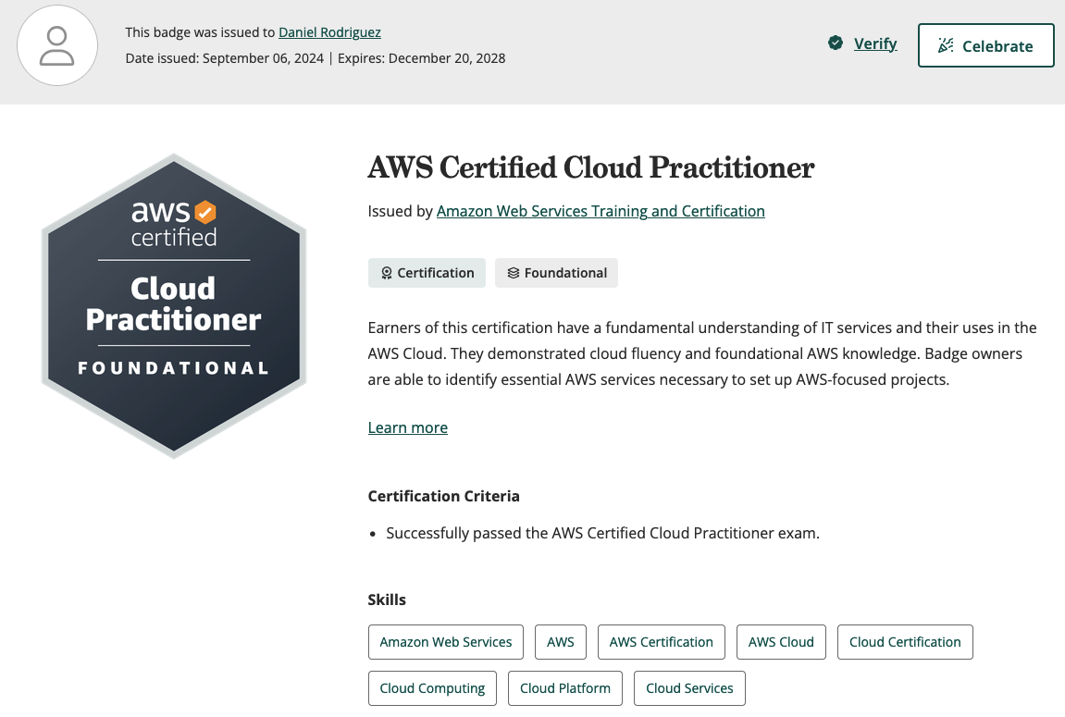This screenshot has width=1065, height=717.
Task: Click the Certification tag
Action: [x=427, y=273]
